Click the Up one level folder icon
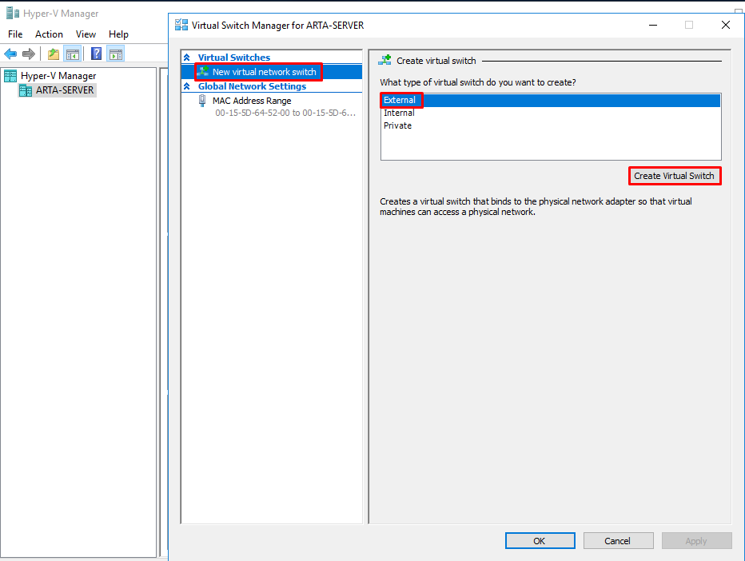 click(54, 54)
